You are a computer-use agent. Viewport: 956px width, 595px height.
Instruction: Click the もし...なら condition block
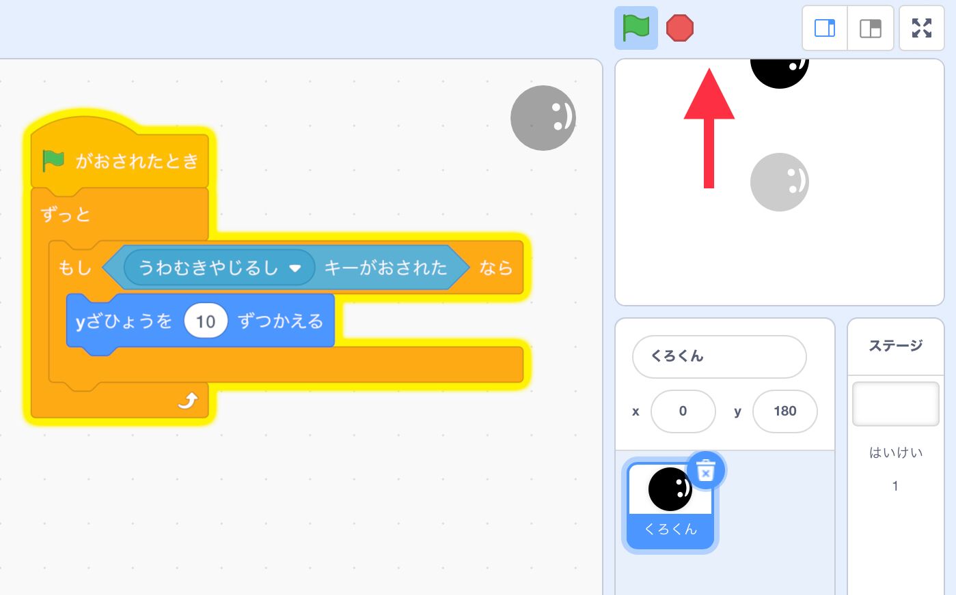(75, 267)
